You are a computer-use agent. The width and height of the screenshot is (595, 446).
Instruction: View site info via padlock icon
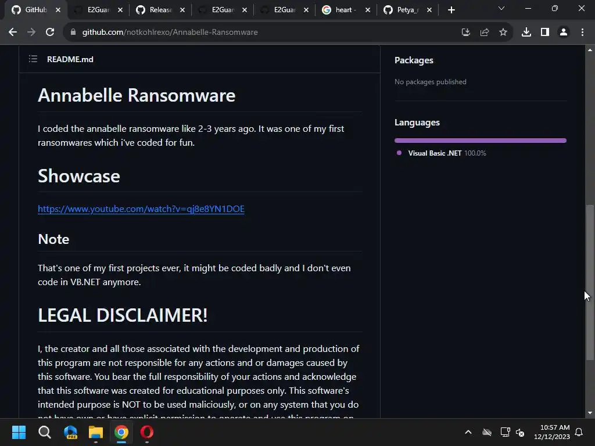73,33
